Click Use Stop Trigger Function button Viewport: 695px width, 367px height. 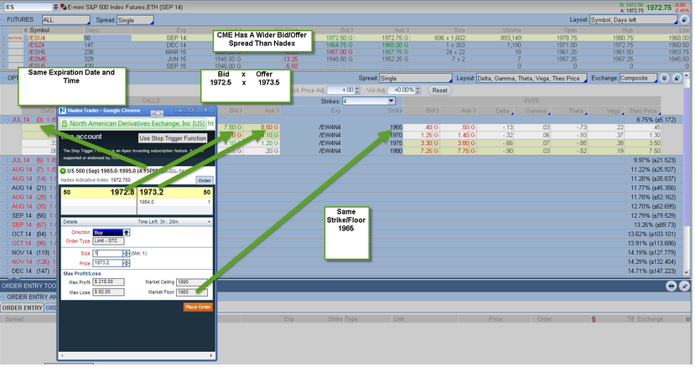173,138
